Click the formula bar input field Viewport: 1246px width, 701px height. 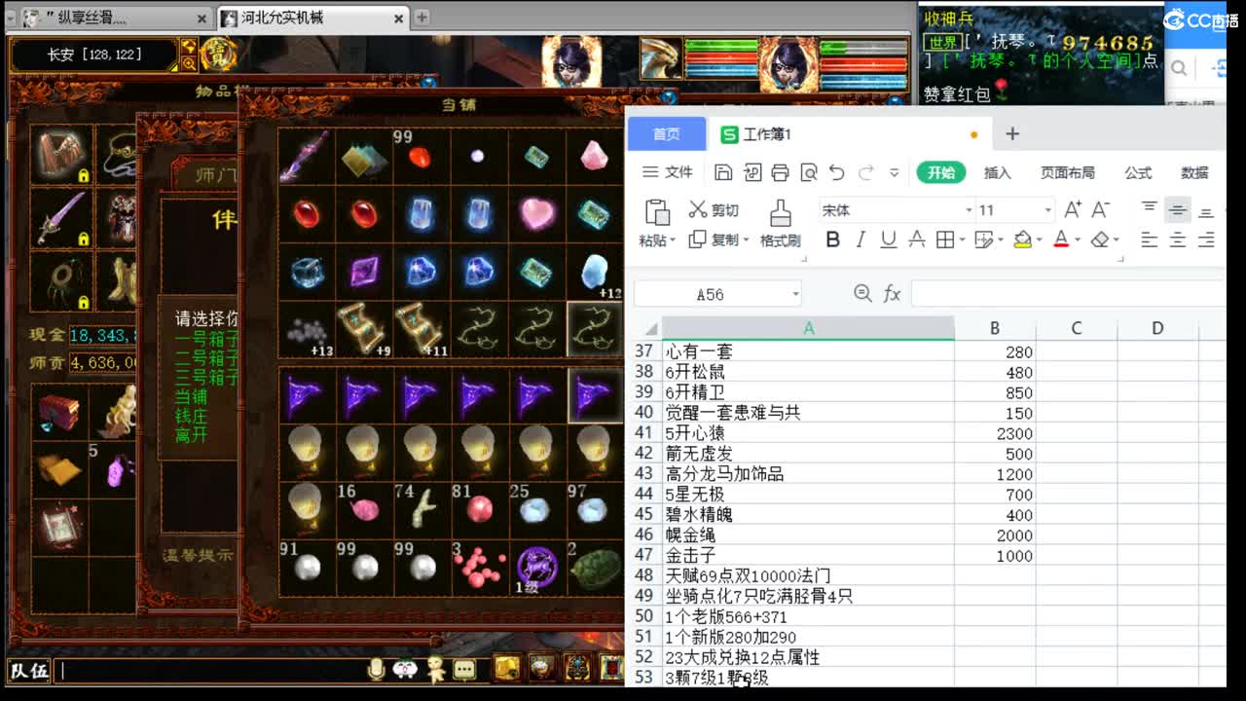tap(1069, 294)
